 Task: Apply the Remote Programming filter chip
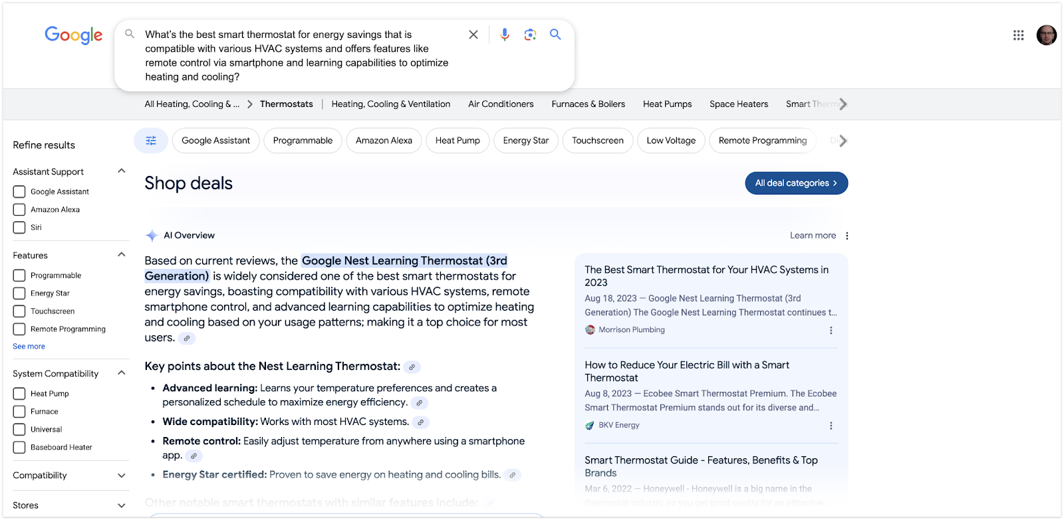[763, 141]
